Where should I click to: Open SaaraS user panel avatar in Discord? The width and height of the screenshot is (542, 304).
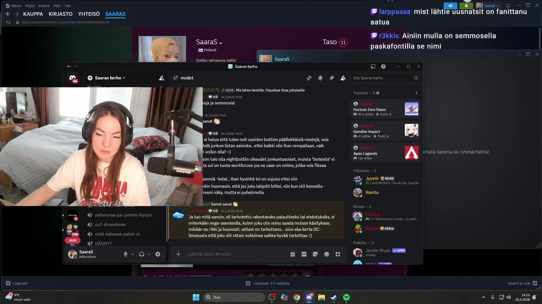coord(72,254)
